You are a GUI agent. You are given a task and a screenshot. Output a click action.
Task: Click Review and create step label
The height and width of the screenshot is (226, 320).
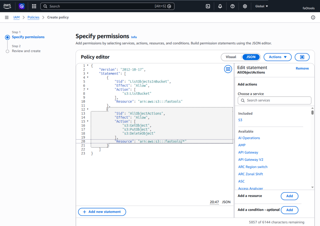(26, 51)
